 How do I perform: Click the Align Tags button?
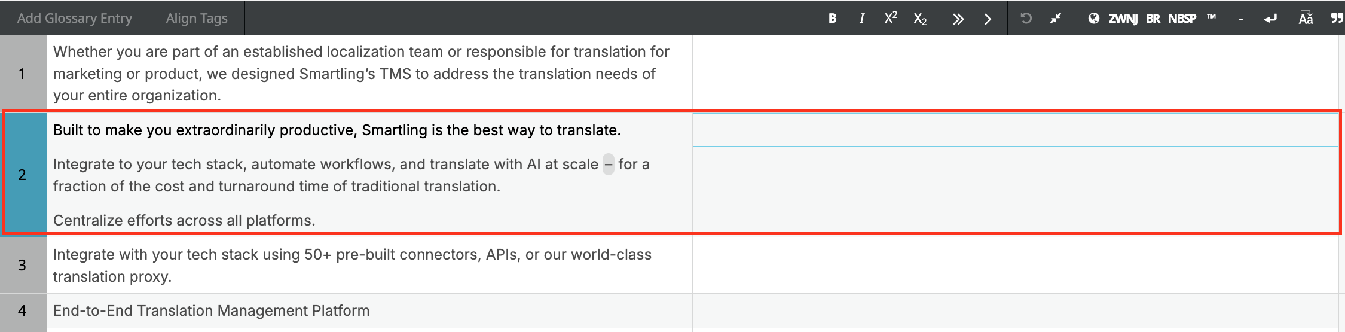pos(197,18)
